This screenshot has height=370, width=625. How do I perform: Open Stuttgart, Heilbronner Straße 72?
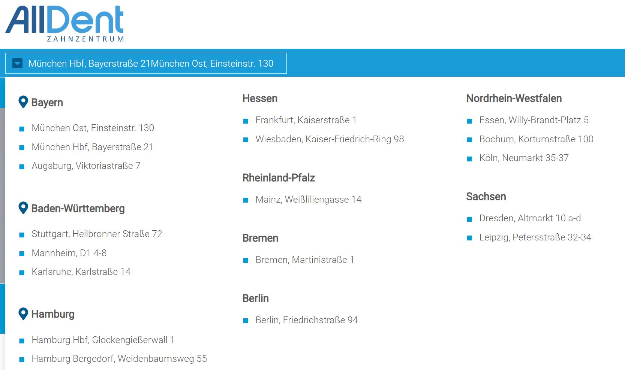97,234
